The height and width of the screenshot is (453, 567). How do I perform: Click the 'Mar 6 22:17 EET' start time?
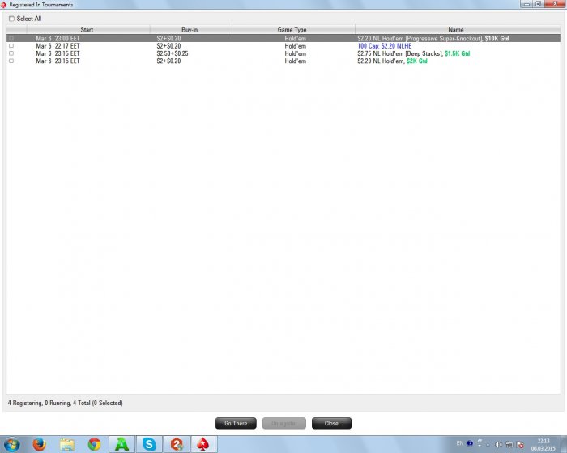[58, 46]
